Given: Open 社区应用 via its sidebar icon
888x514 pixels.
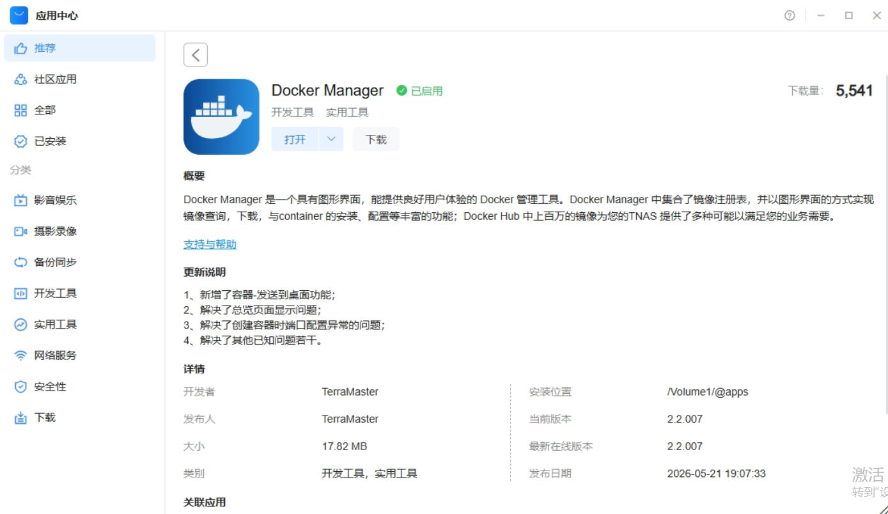Looking at the screenshot, I should [20, 79].
